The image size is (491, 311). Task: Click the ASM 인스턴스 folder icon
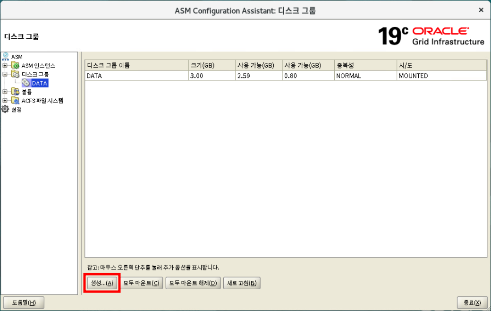pyautogui.click(x=15, y=65)
